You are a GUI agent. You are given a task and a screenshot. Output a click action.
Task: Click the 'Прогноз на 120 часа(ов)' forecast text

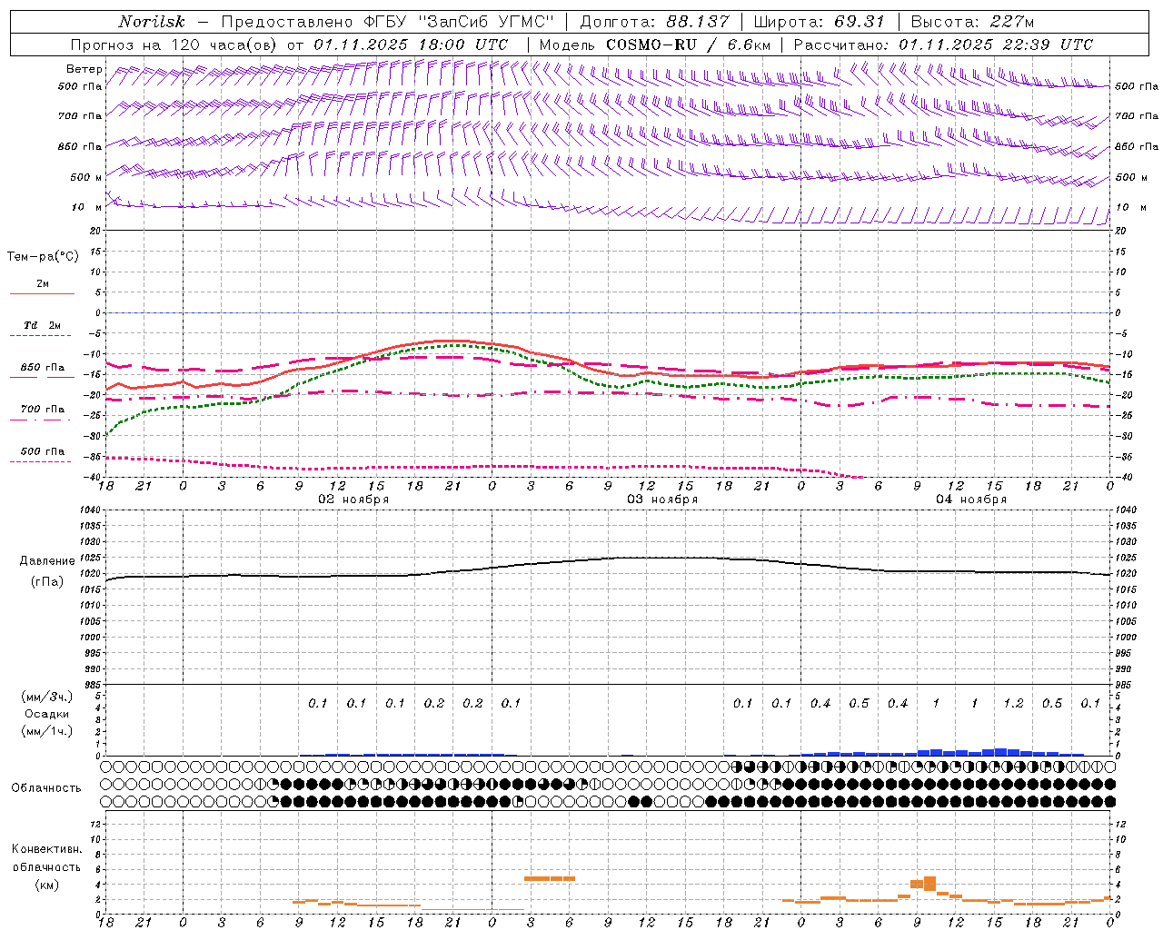pos(174,45)
